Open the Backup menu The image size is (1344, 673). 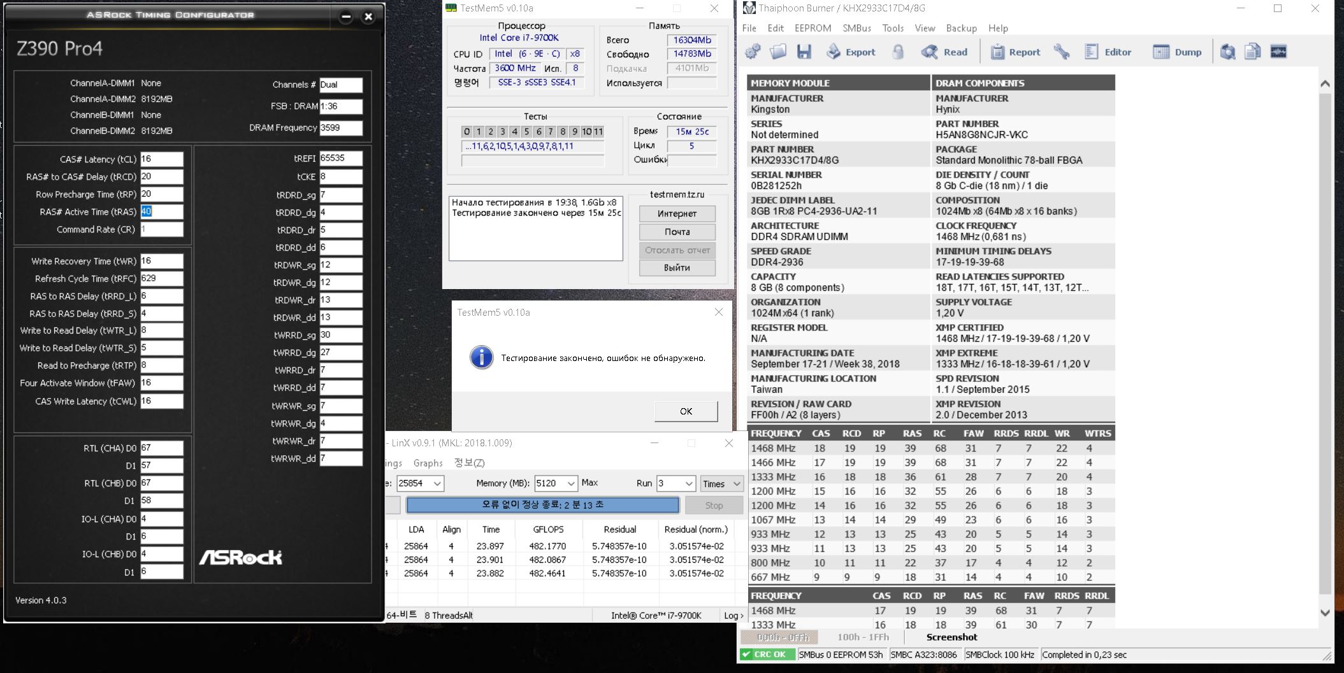[962, 28]
